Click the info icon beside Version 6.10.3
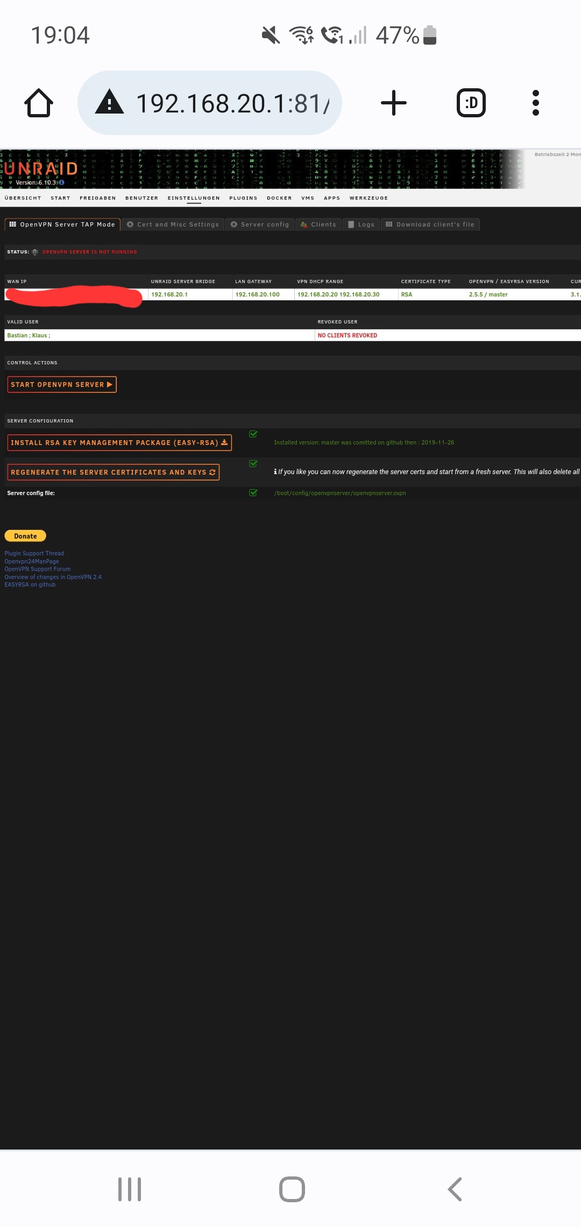 pos(61,183)
